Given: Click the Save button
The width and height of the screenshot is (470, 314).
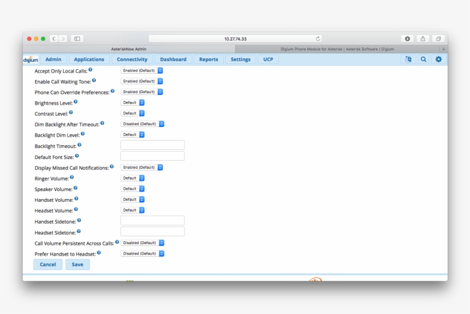Looking at the screenshot, I should (77, 264).
